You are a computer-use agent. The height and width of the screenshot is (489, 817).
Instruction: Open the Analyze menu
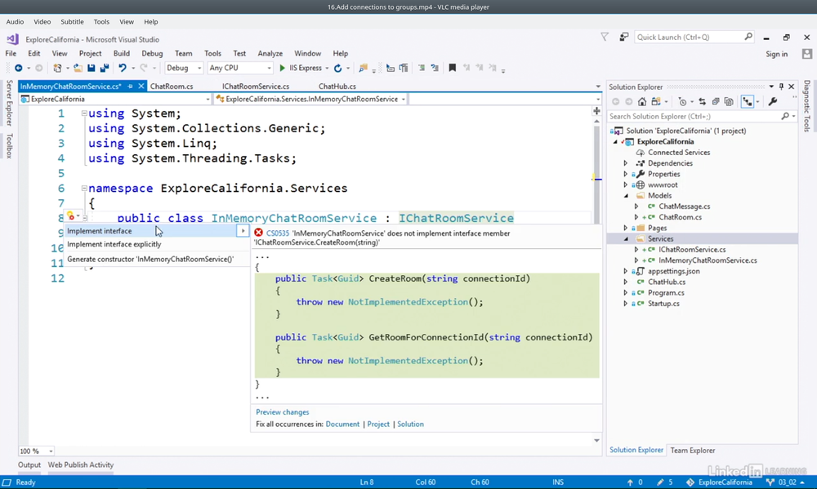click(x=270, y=54)
